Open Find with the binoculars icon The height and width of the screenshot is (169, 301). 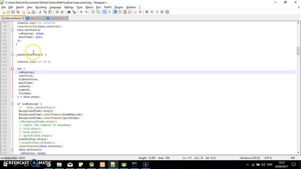[x=69, y=12]
